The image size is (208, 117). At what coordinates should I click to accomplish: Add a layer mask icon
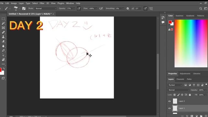point(192,116)
